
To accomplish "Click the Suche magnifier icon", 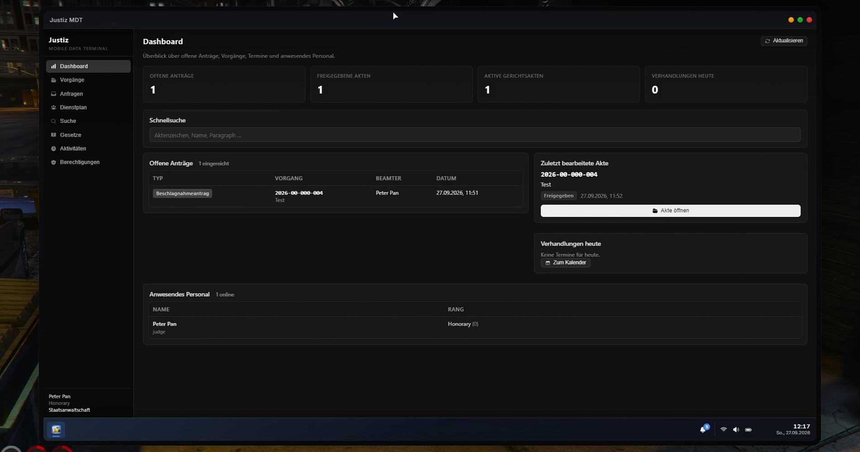I will [53, 121].
